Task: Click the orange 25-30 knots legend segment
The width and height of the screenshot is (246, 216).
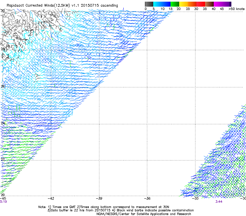Action: click(x=192, y=4)
